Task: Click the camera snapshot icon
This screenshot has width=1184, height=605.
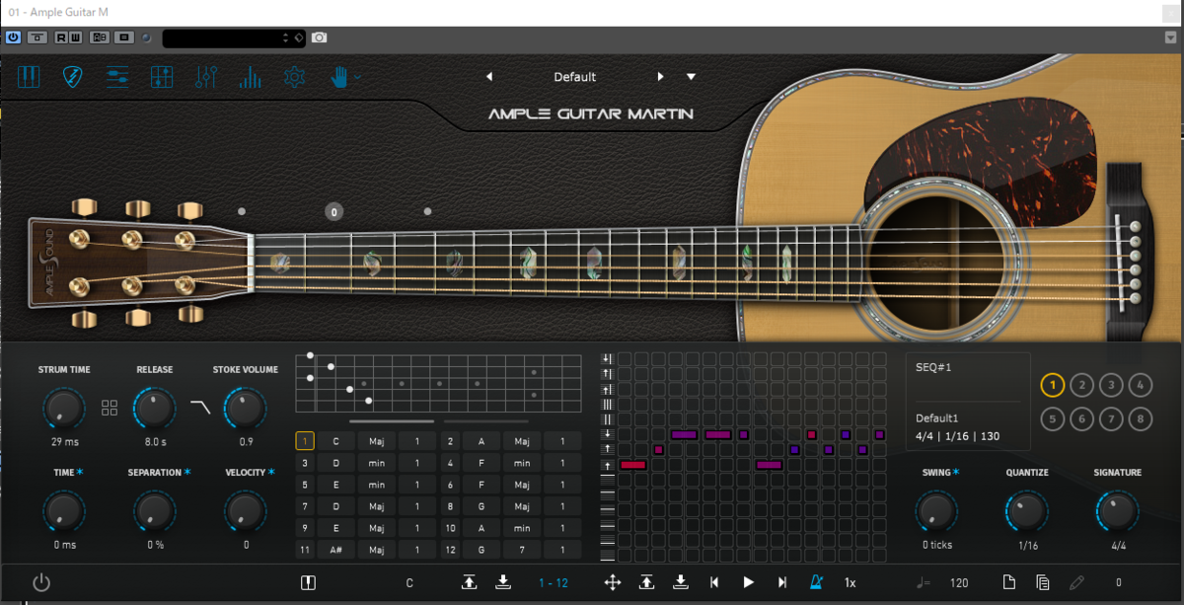Action: (x=319, y=38)
